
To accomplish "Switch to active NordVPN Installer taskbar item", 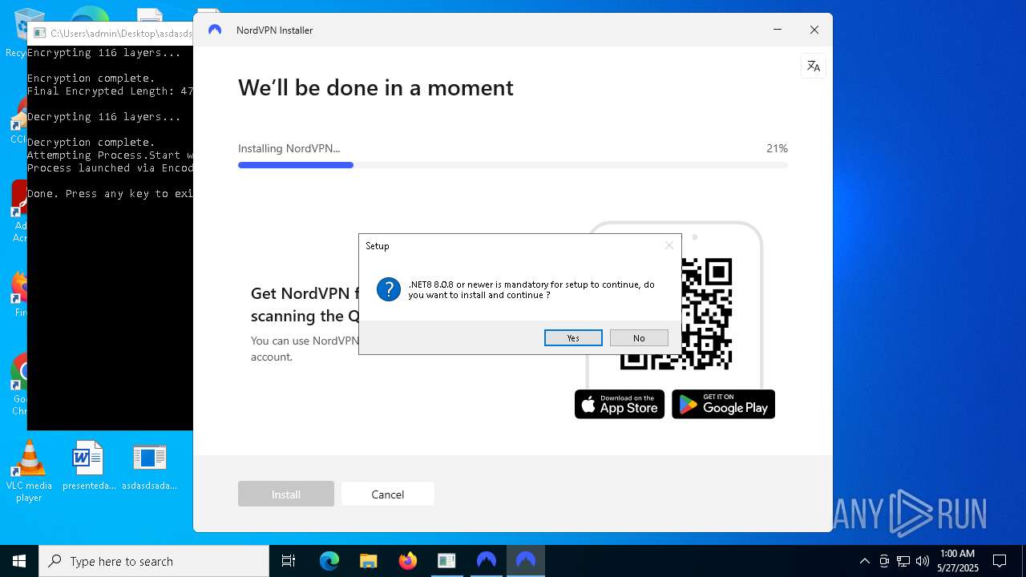I will coord(526,561).
